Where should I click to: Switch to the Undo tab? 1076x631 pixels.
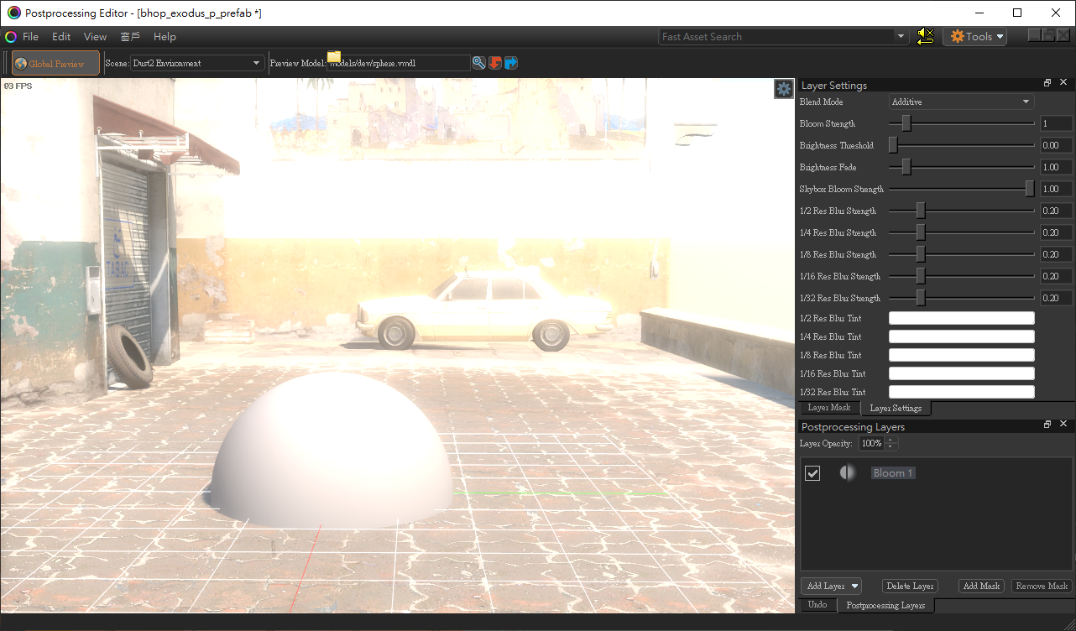coord(817,604)
